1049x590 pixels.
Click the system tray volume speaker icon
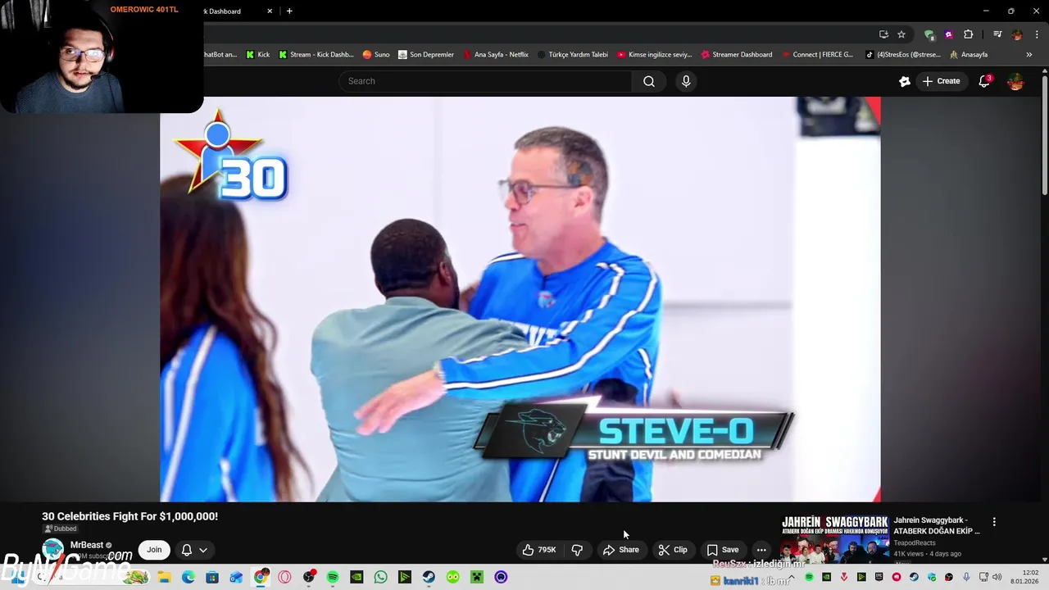click(997, 577)
